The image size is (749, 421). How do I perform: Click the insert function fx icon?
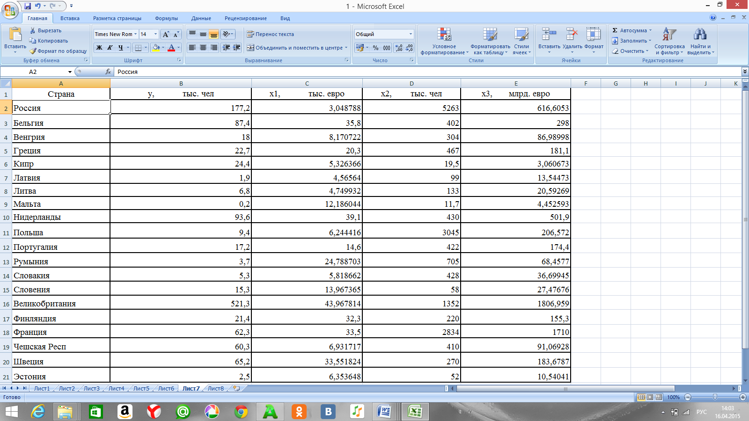(x=108, y=72)
